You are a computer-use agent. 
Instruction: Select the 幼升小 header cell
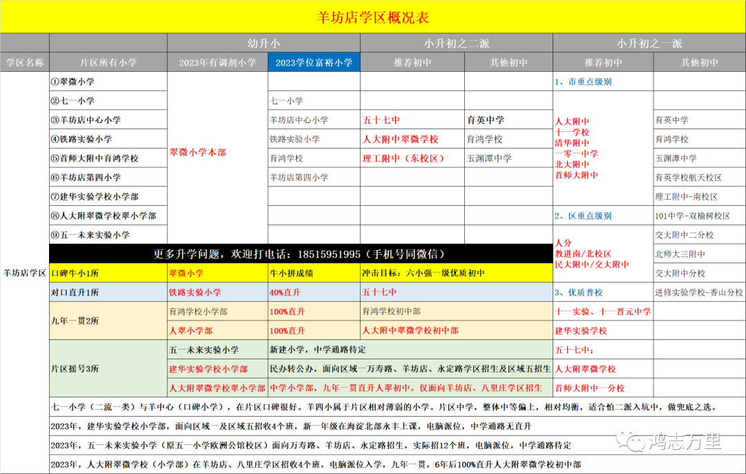[264, 43]
